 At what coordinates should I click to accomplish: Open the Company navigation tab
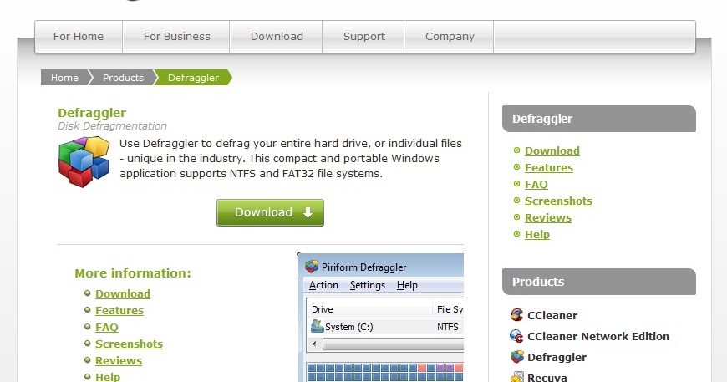point(450,37)
